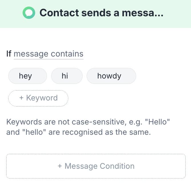The width and height of the screenshot is (191, 189).
Task: Add another condition via "+ Message Condition"
Action: [x=96, y=166]
